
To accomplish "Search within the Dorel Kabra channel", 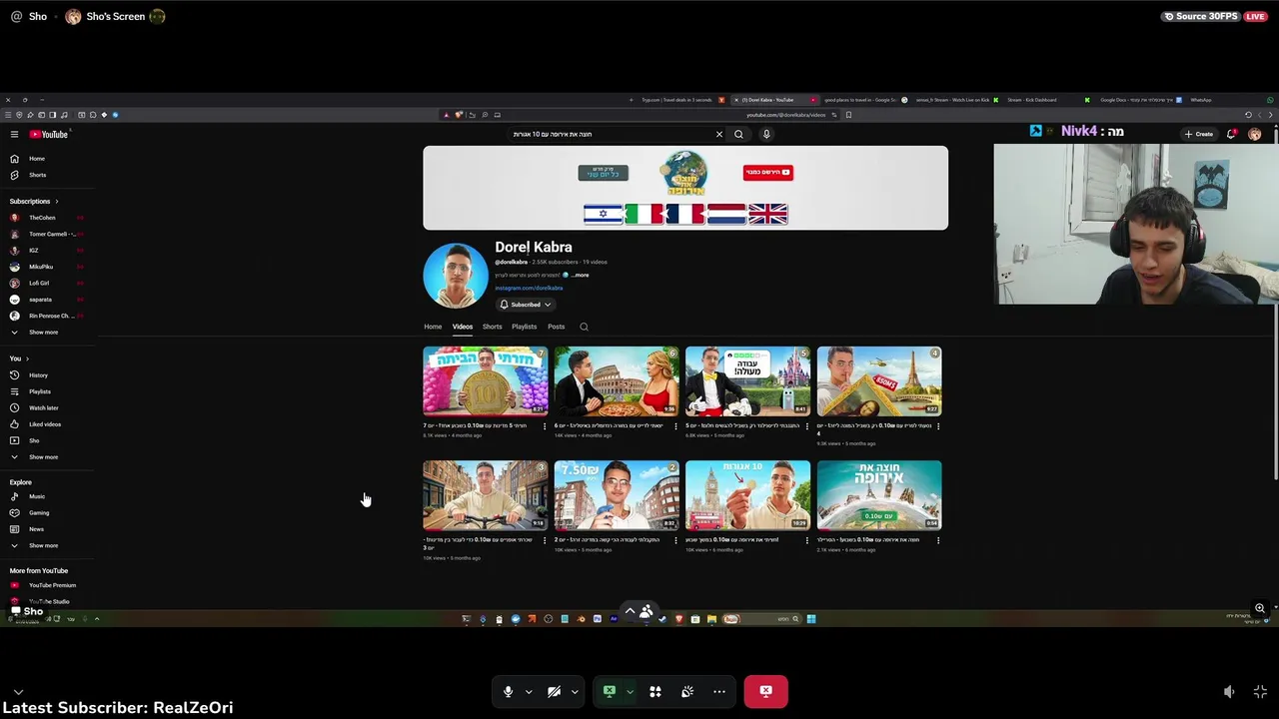I will pyautogui.click(x=584, y=327).
